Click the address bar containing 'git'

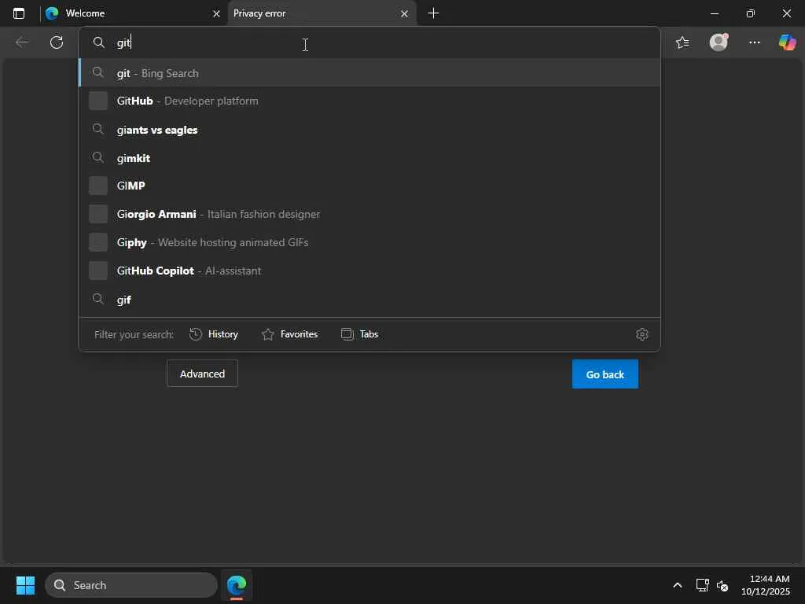(369, 42)
